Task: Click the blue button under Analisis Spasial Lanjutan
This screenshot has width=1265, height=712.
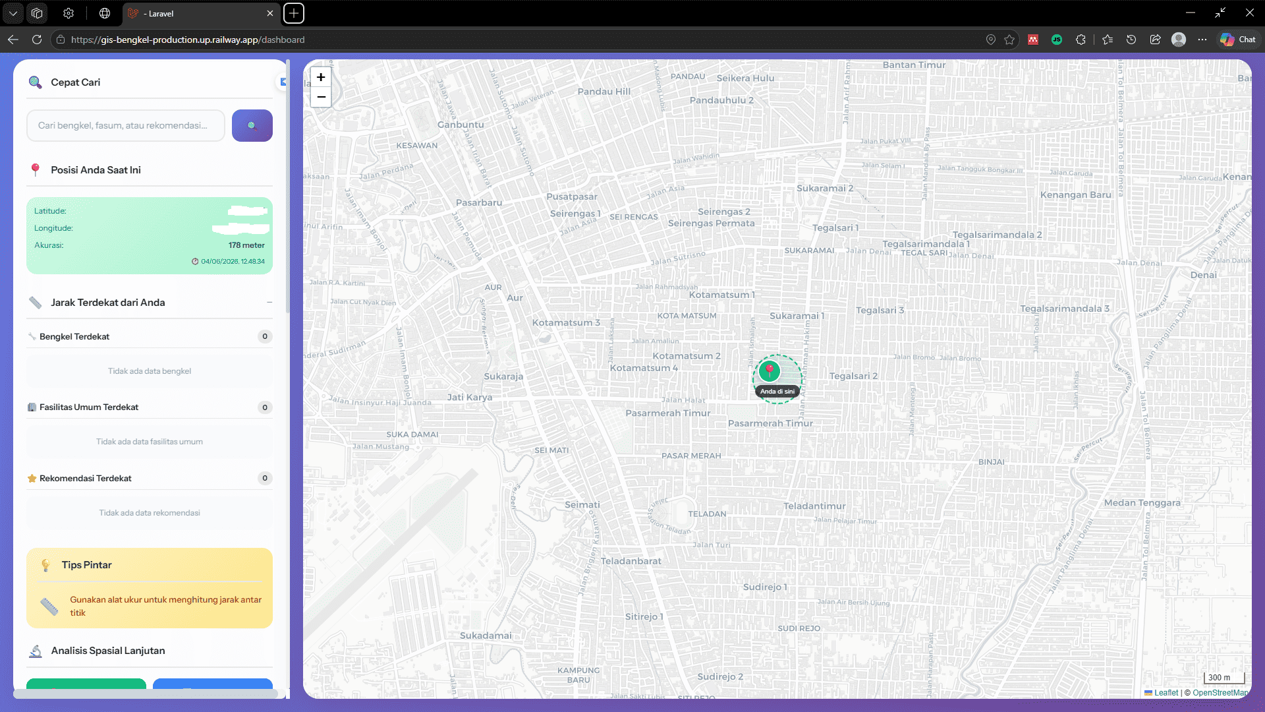Action: pos(213,684)
